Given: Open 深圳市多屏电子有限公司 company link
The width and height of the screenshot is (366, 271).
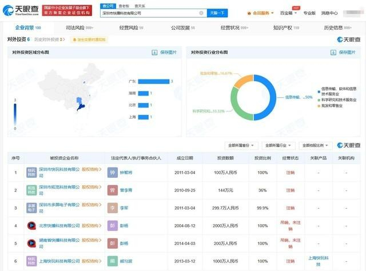Looking at the screenshot, I should (59, 208).
